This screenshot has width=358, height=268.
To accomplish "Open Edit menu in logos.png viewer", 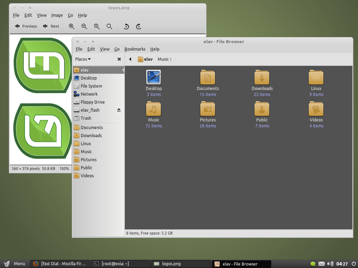I will [28, 15].
